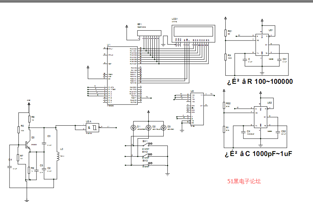Select the LCD1 display component

point(193,33)
